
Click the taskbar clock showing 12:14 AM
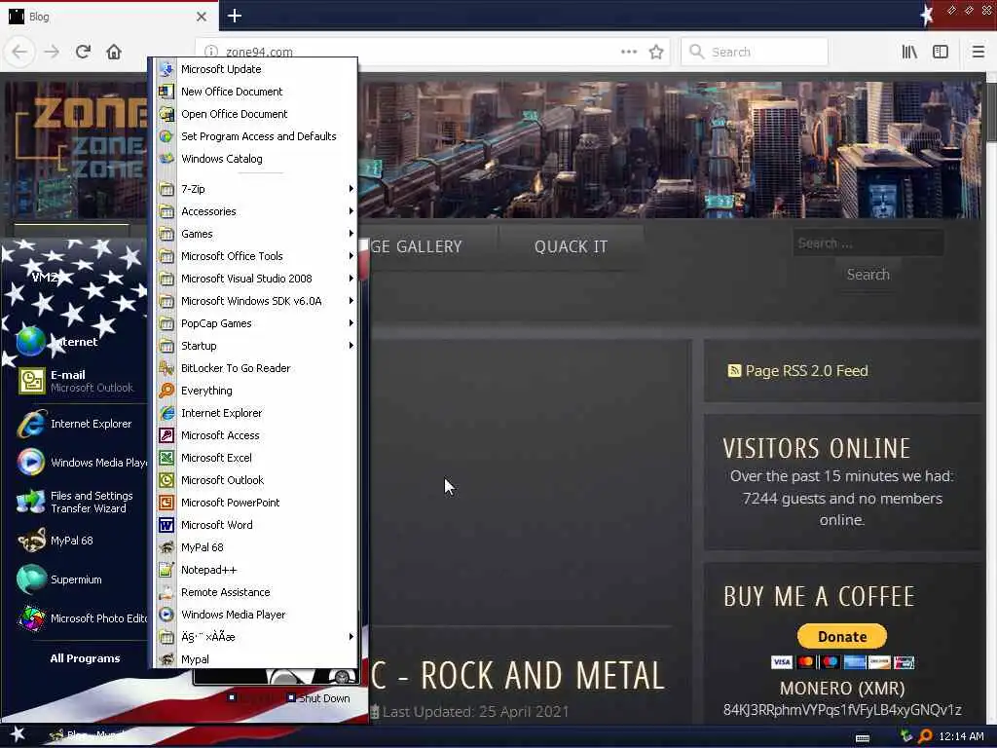961,736
